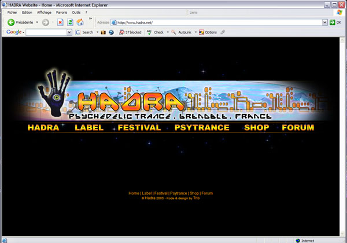Refresh the page using the green arrows icon
This screenshot has width=347, height=243.
pos(70,22)
